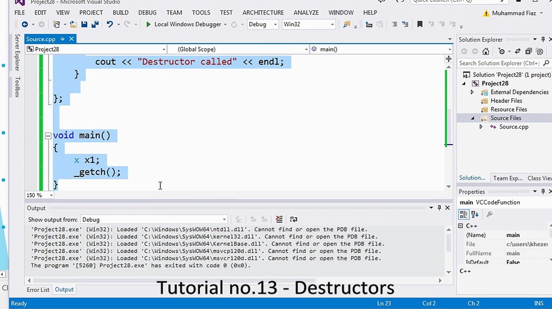
Task: Click the Solution Explorer Home icon
Action: 485,51
